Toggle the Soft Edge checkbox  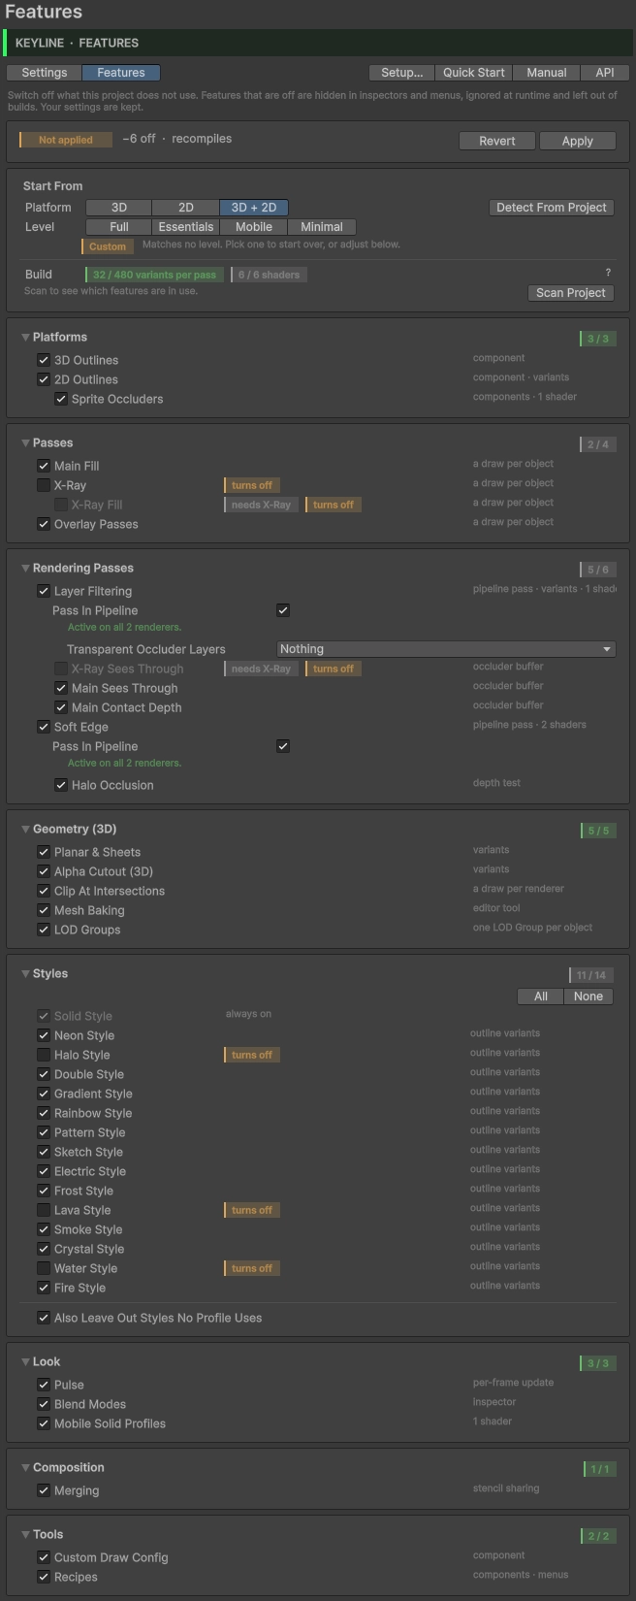[44, 727]
